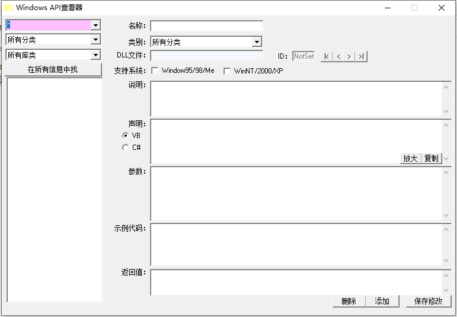Click the up arrow of 声明 scrollbar
The height and width of the screenshot is (317, 457).
[446, 125]
